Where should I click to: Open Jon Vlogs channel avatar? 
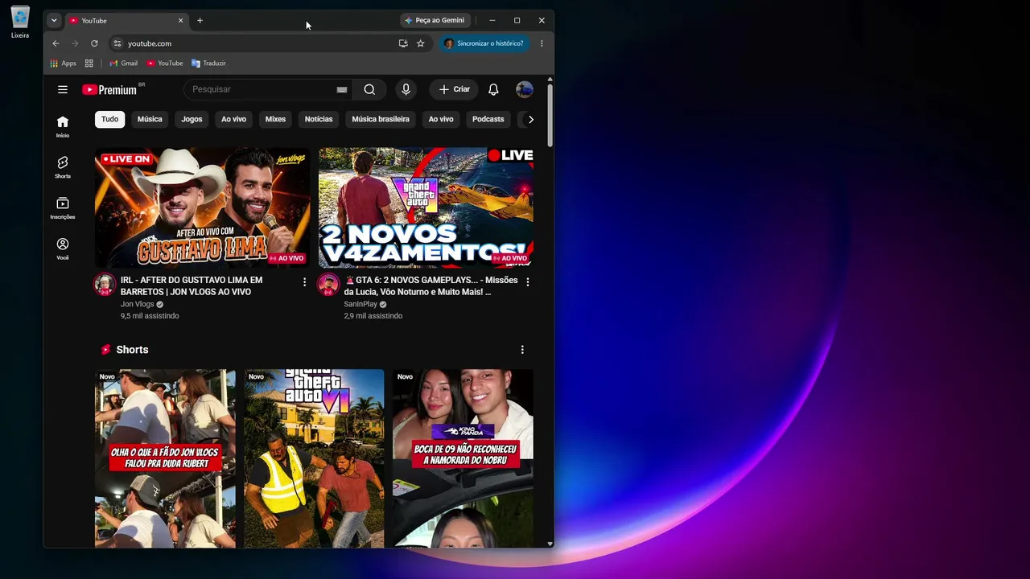tap(105, 284)
